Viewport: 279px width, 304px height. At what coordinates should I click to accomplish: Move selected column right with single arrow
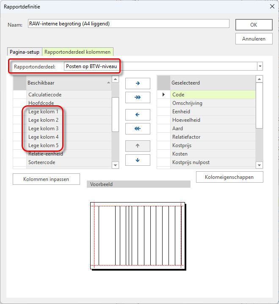coord(138,83)
